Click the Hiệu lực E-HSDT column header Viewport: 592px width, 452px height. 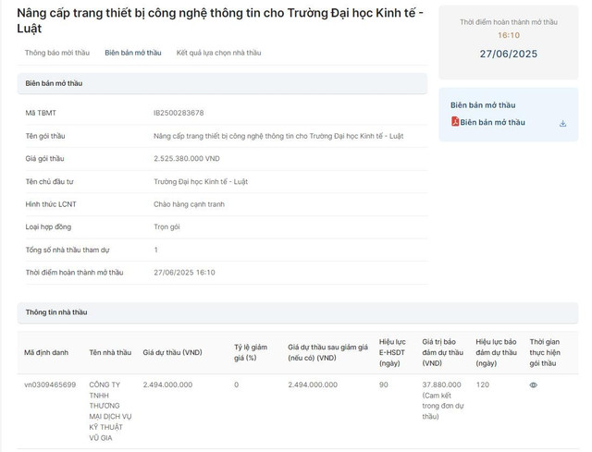click(393, 352)
